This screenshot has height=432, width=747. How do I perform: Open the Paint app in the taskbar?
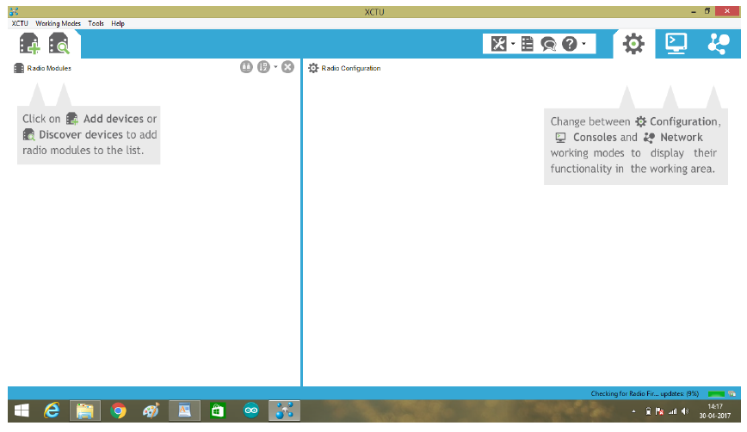tap(151, 410)
